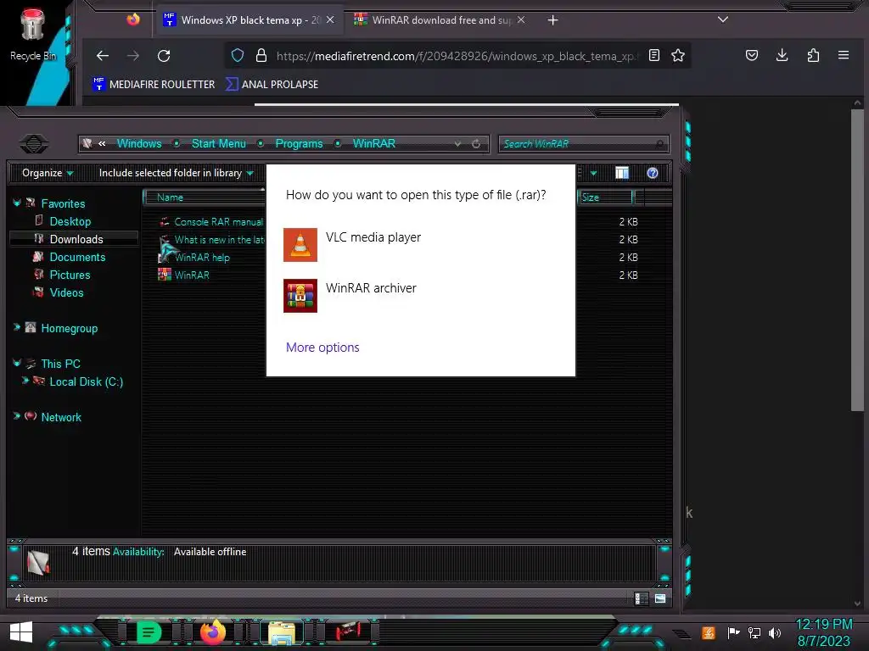Open Recycle Bin on the desktop
Viewport: 869px width, 651px height.
(33, 34)
